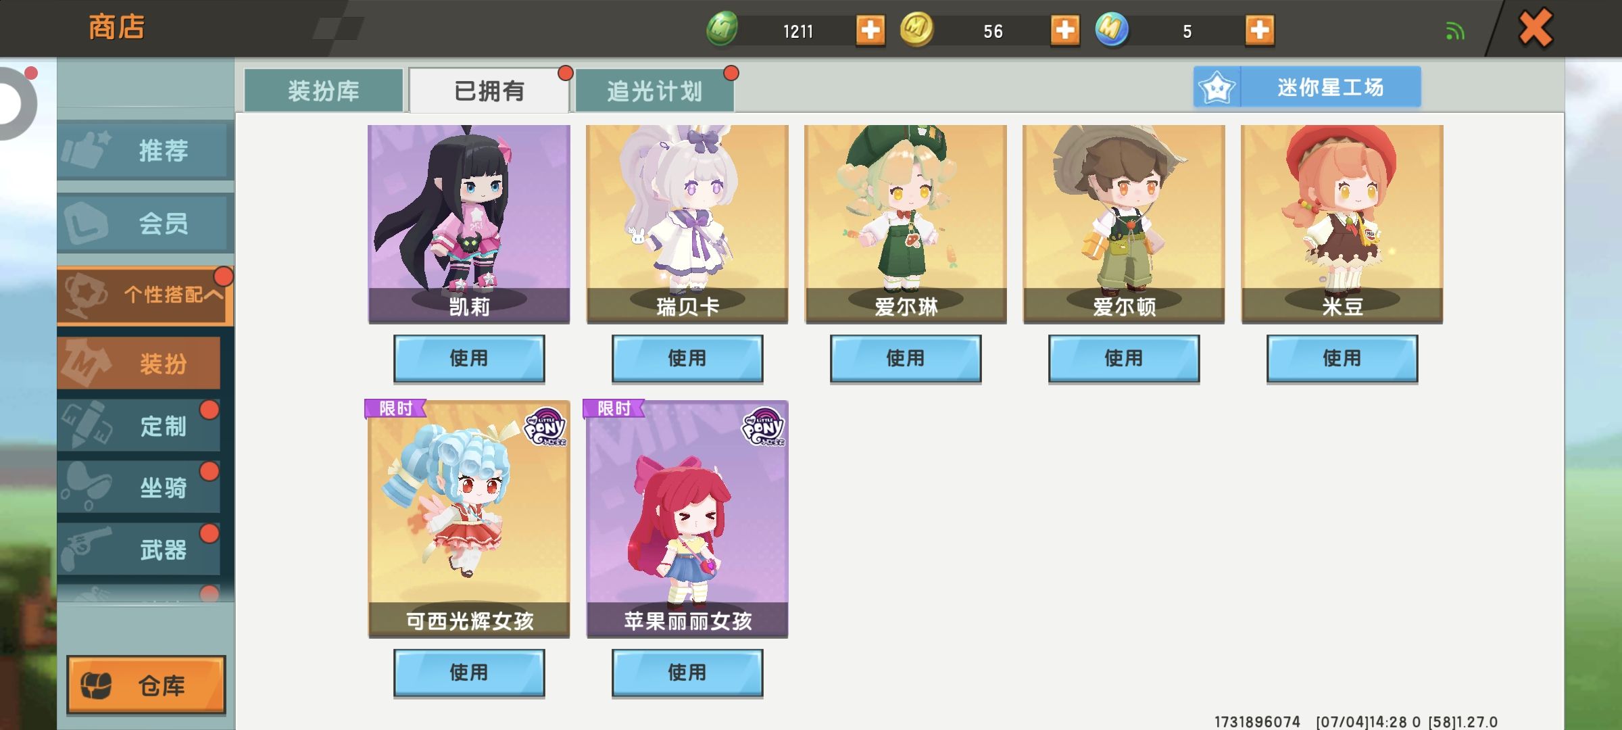Add more green mini beans currency
1622x730 pixels.
point(870,30)
